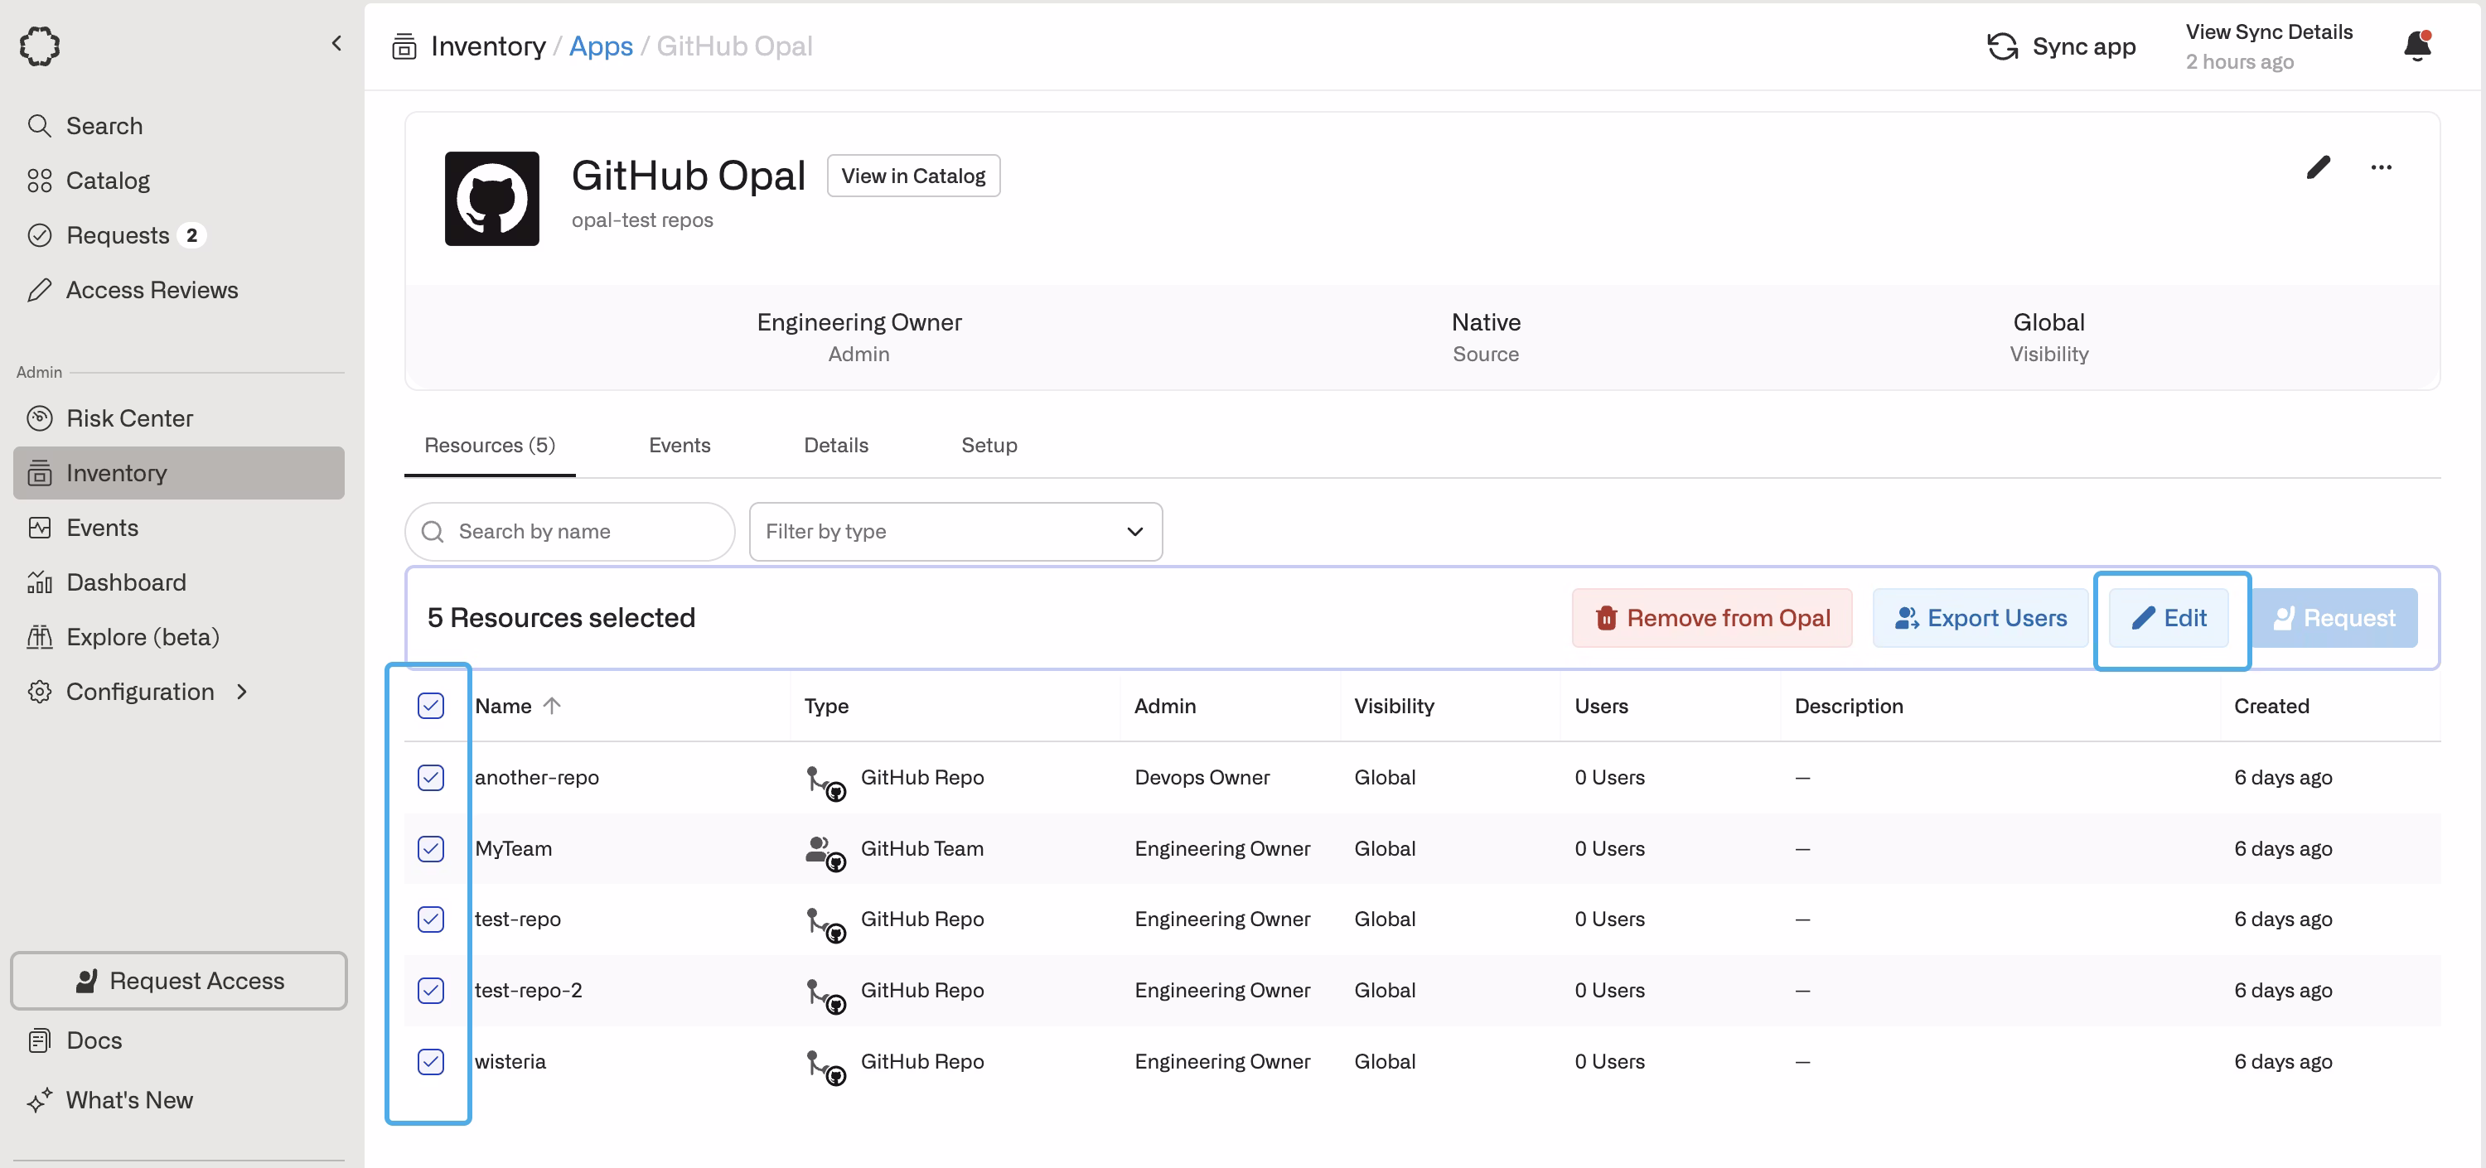Uncheck the wisteria row checkbox
Viewport: 2486px width, 1168px height.
point(430,1061)
